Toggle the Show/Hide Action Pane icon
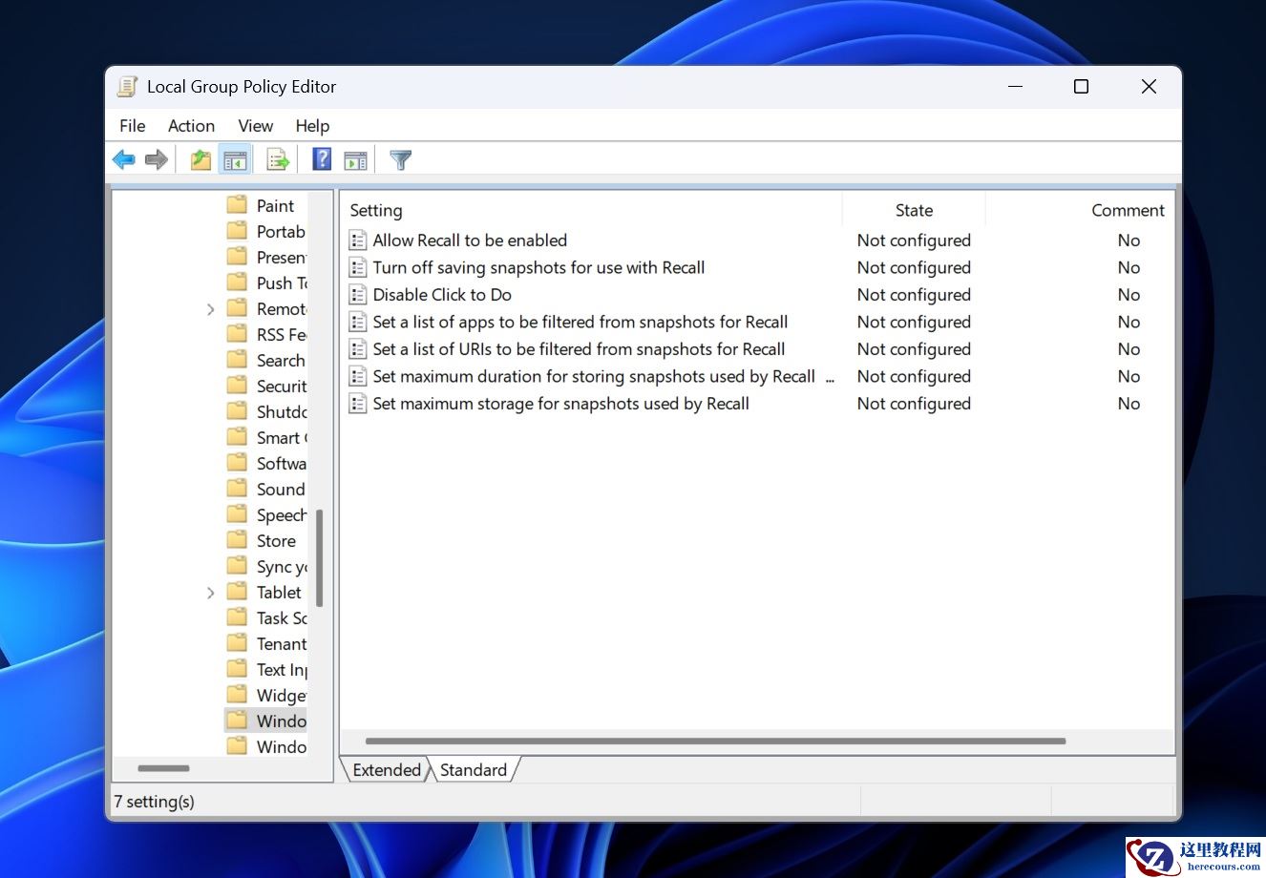Image resolution: width=1266 pixels, height=878 pixels. pos(355,158)
